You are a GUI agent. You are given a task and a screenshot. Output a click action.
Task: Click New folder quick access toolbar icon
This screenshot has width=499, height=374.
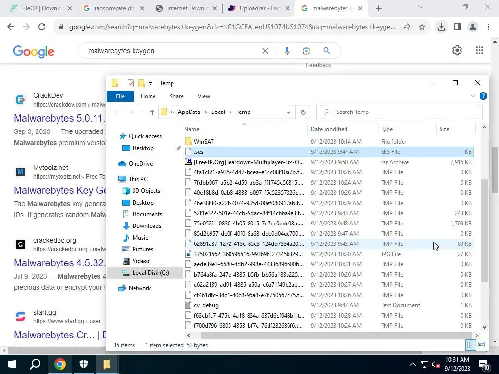pyautogui.click(x=141, y=83)
